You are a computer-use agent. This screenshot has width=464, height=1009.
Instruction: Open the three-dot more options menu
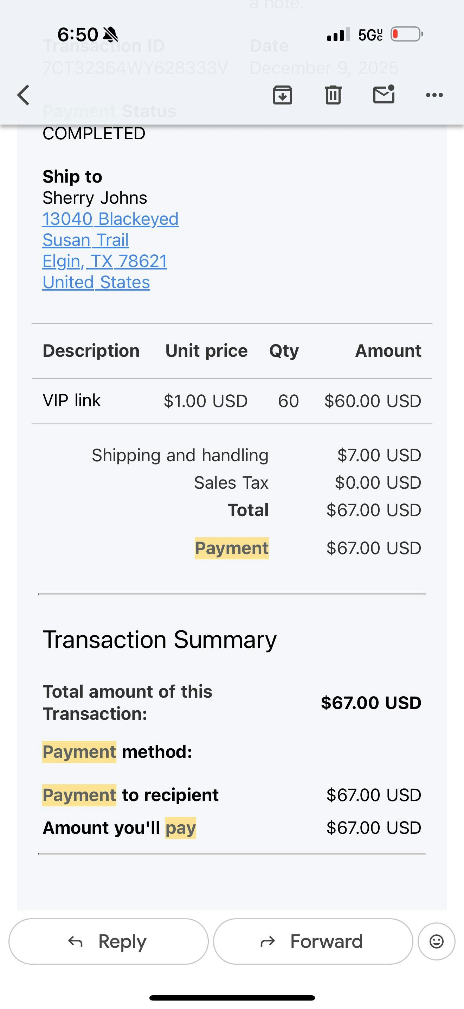click(x=434, y=95)
